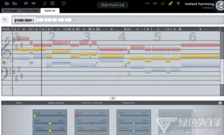This screenshot has height=135, width=224.
Task: Click the yellow voice Drift slider knob
Action: [50, 123]
